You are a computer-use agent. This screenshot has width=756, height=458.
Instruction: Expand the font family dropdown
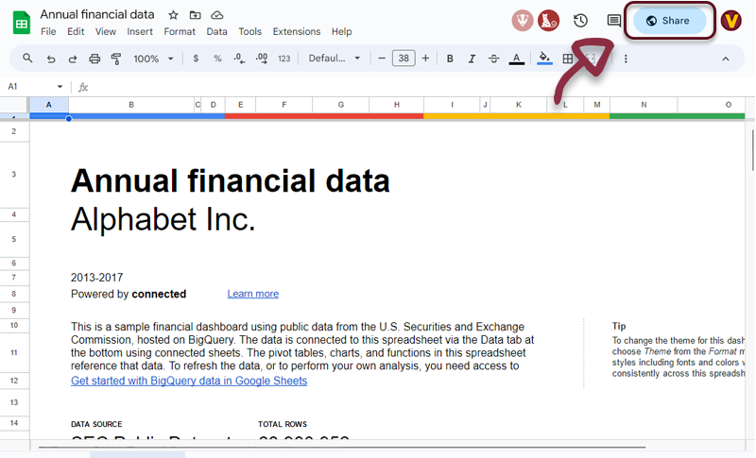pos(335,59)
